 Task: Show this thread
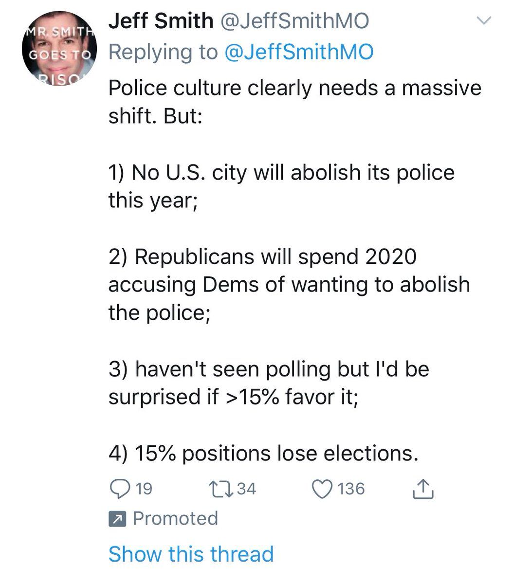(x=191, y=554)
